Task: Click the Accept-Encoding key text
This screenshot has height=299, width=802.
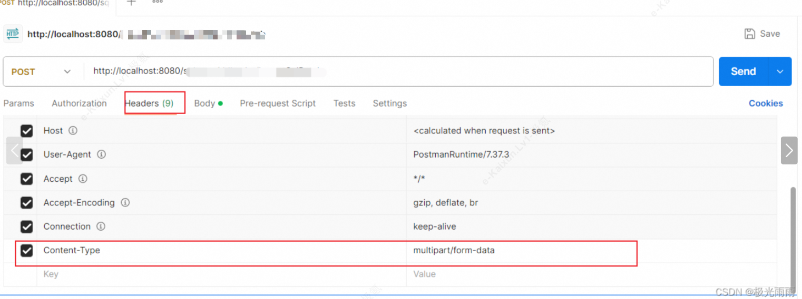Action: (x=79, y=203)
